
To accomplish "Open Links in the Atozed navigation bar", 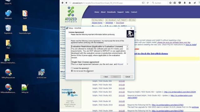I will [x=127, y=12].
